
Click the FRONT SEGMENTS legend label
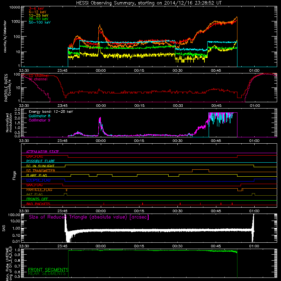48,270
